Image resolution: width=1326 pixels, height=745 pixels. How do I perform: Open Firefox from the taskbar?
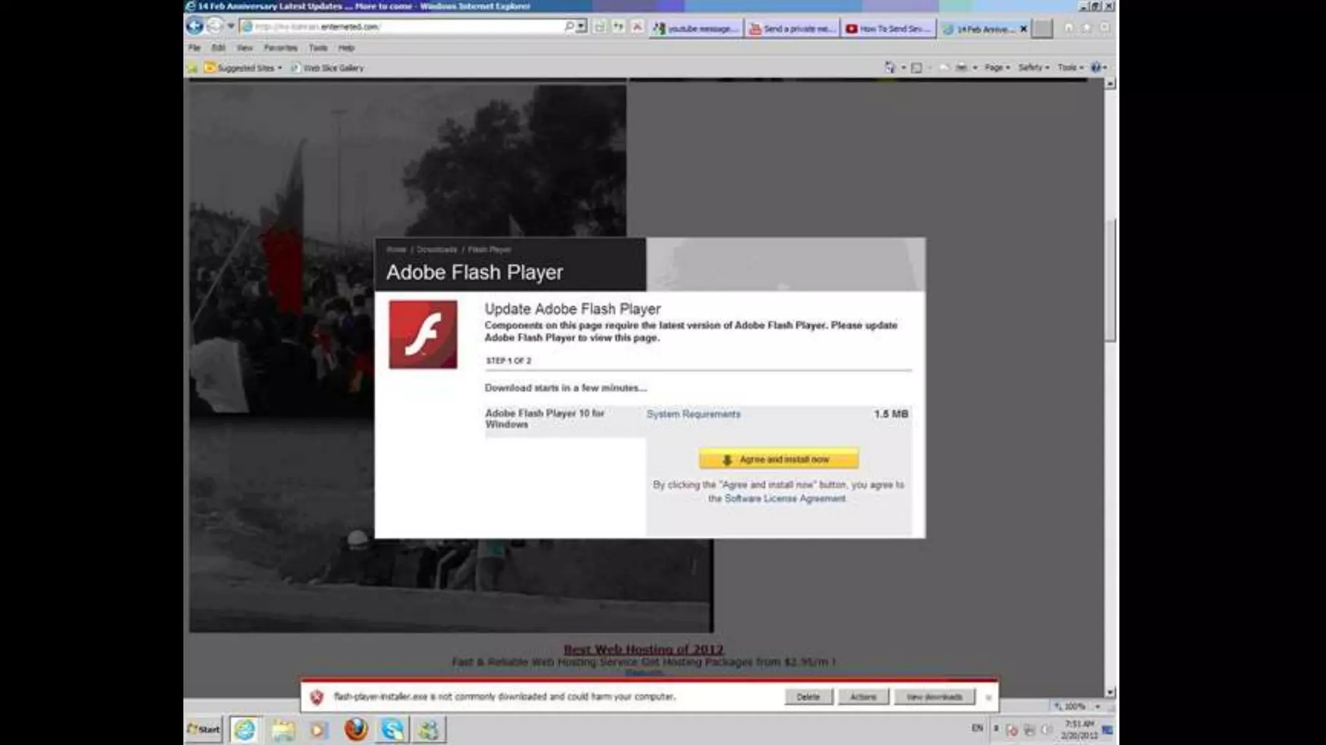coord(355,729)
